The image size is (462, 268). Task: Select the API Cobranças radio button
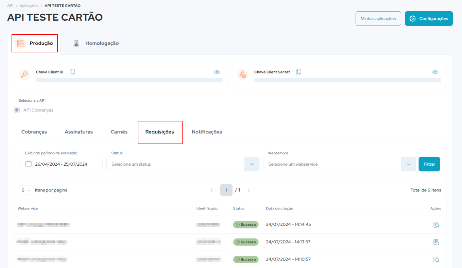[x=17, y=110]
